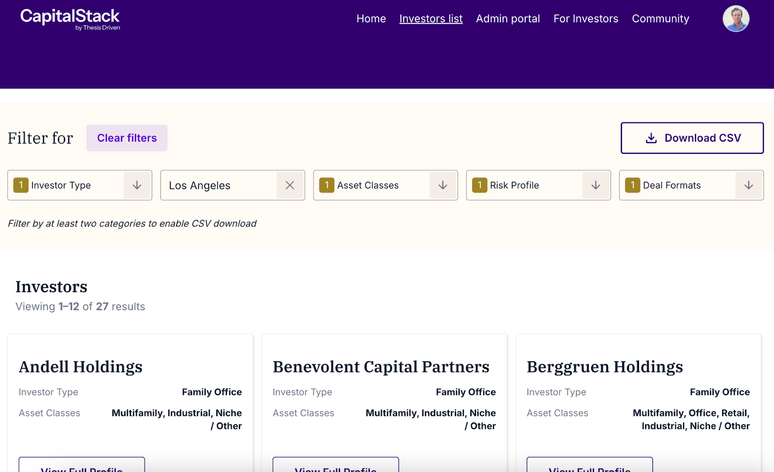Screen dimensions: 774x472
Task: Clear the Los Angeles location filter
Action: [x=290, y=185]
